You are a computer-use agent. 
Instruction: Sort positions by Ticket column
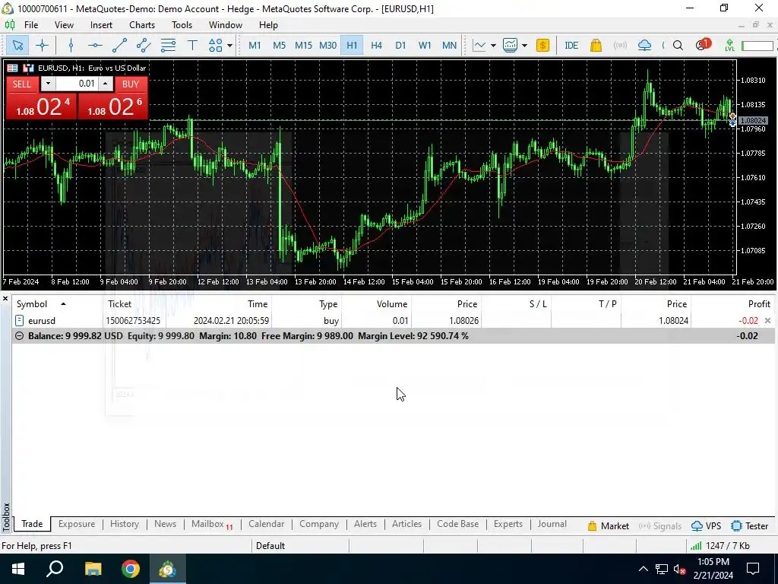point(119,304)
